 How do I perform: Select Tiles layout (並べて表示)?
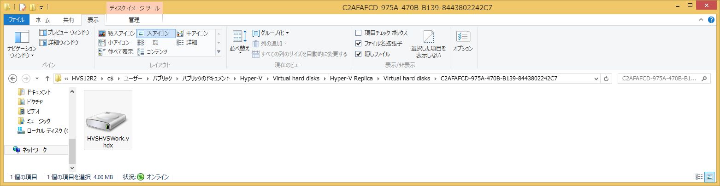(x=116, y=51)
